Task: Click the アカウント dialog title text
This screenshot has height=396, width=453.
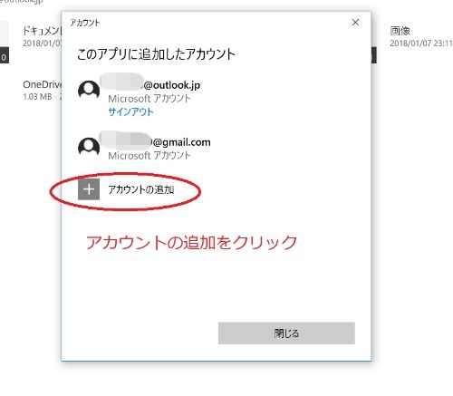Action: click(85, 23)
